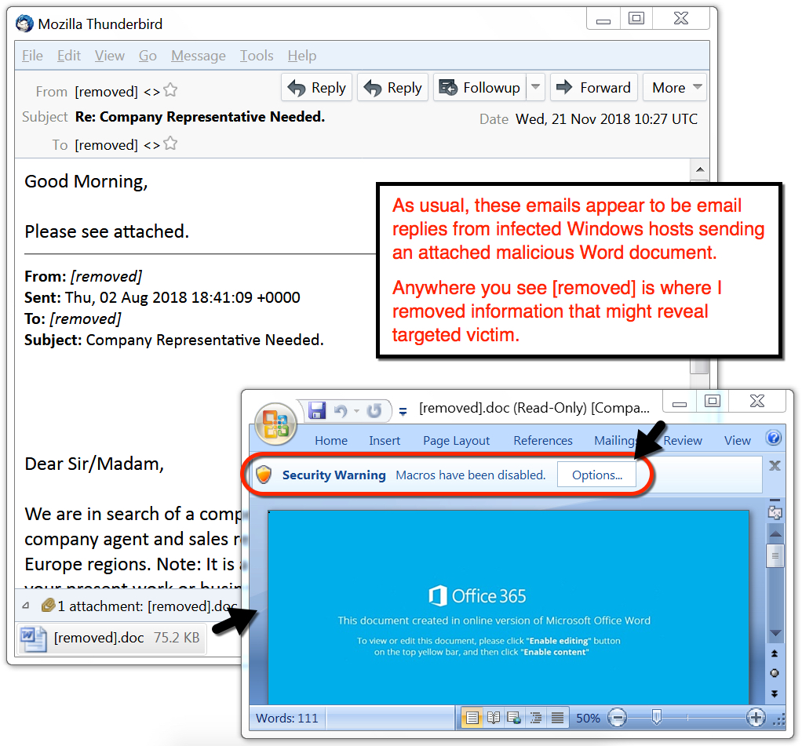Click the email subject line text
Viewport: 802px width, 746px height.
[200, 117]
